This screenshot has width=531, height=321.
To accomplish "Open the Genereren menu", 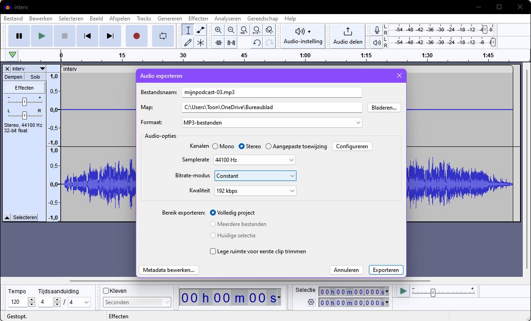I will (170, 19).
